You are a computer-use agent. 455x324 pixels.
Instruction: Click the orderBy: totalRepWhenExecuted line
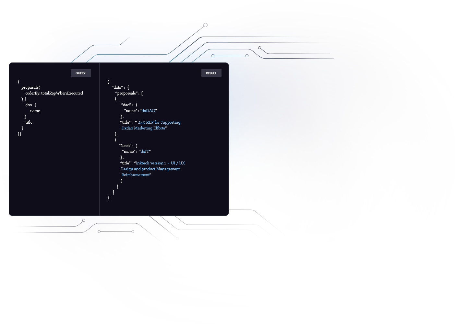pos(54,93)
